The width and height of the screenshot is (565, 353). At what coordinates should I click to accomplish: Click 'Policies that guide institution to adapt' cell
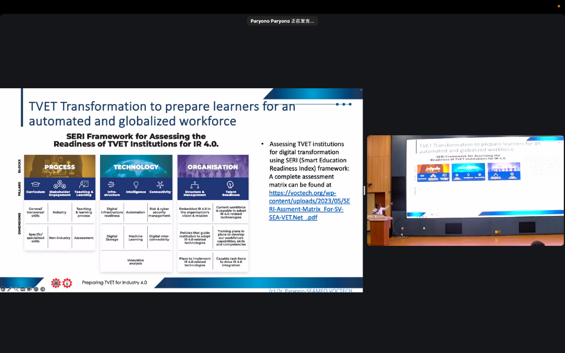click(195, 238)
